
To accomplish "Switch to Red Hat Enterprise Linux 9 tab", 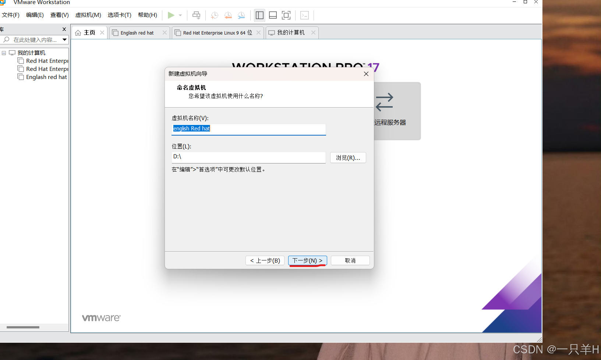I will coord(218,33).
